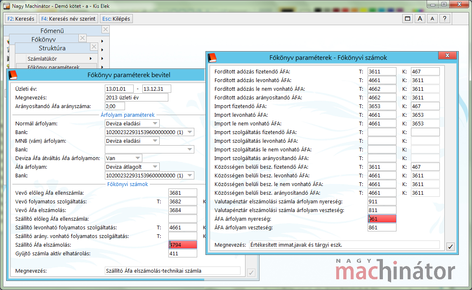The image size is (472, 290).
Task: Click the Megnevezés field in Főkönyvi számok dialog
Action: pos(345,245)
